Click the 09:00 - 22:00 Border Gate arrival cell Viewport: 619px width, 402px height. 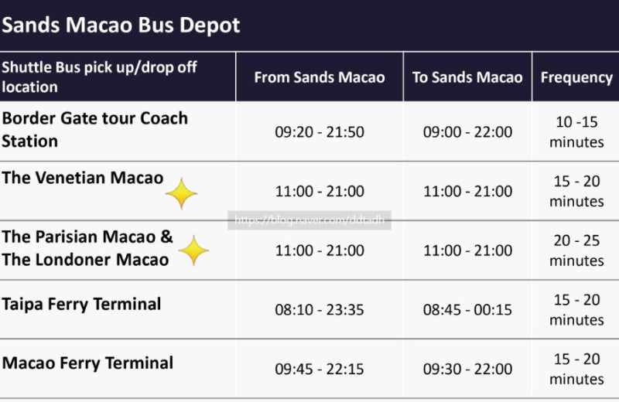pos(467,132)
